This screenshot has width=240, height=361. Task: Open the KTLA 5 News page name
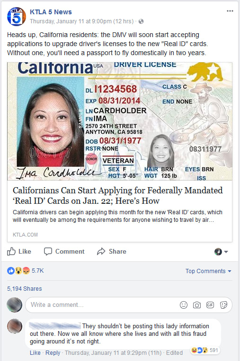(x=51, y=12)
